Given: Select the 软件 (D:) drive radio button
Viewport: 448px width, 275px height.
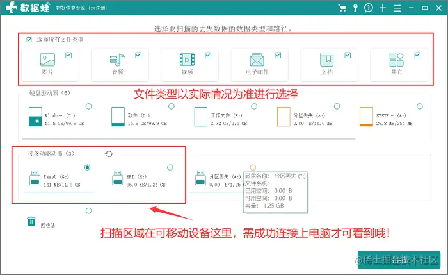Looking at the screenshot, I should [172, 106].
